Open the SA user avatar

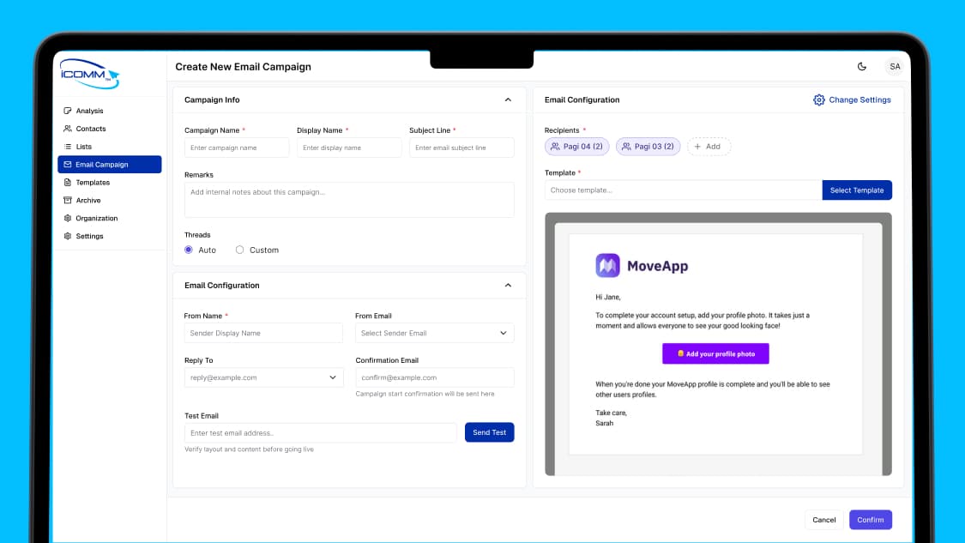894,67
